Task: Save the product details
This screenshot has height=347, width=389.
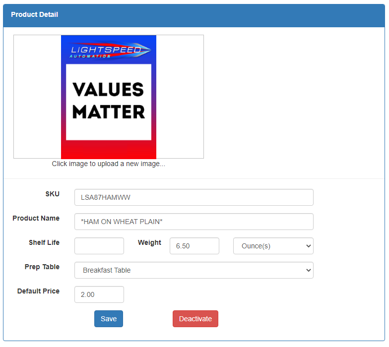Action: (x=108, y=319)
